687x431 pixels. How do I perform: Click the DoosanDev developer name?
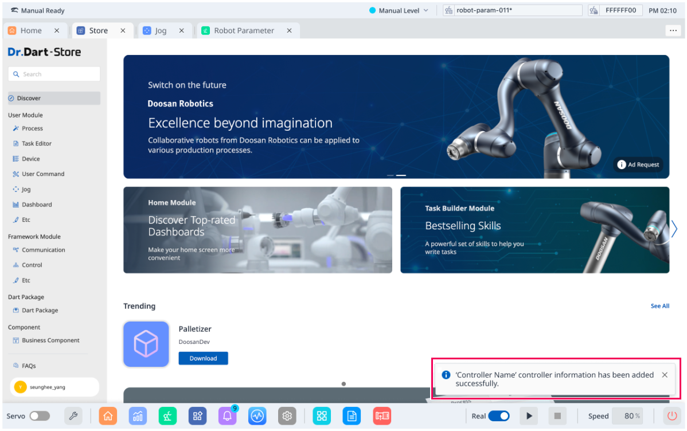(194, 342)
